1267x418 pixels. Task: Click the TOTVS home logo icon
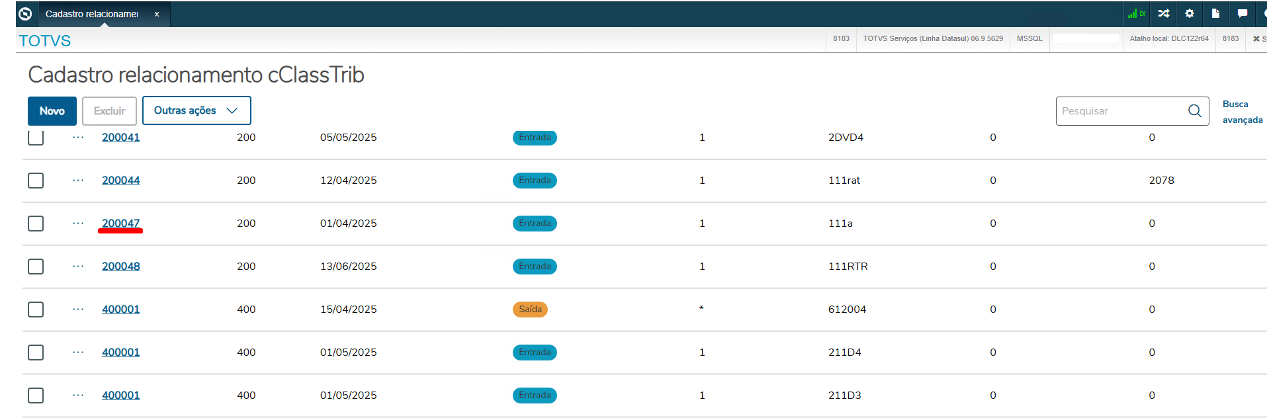coord(25,14)
